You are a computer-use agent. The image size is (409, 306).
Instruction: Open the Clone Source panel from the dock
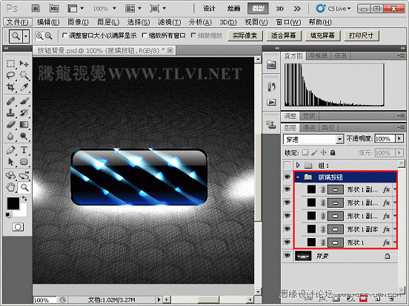(x=271, y=125)
